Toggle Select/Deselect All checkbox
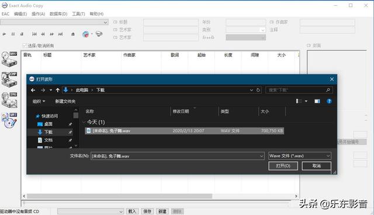 (25, 46)
